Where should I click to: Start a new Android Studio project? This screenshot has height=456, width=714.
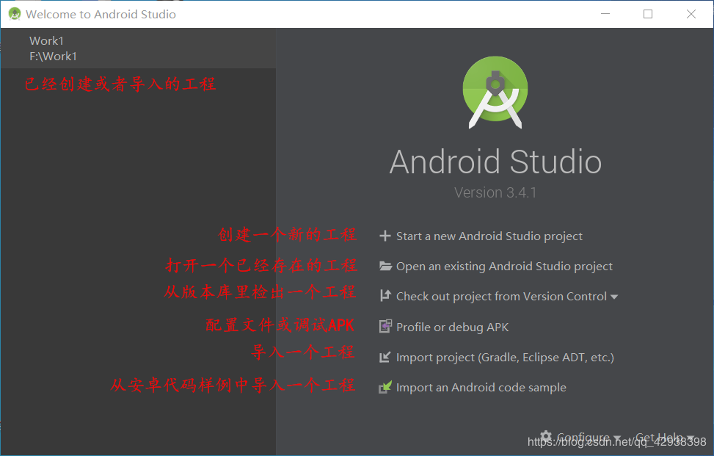coord(488,236)
